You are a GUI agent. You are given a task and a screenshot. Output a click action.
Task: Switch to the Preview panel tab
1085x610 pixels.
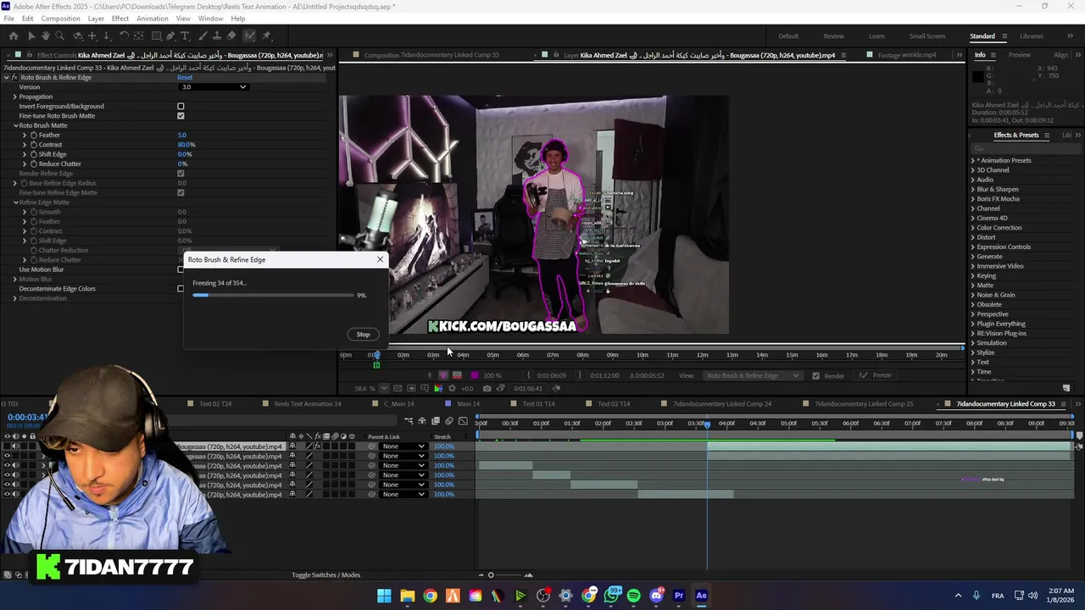(x=1019, y=55)
